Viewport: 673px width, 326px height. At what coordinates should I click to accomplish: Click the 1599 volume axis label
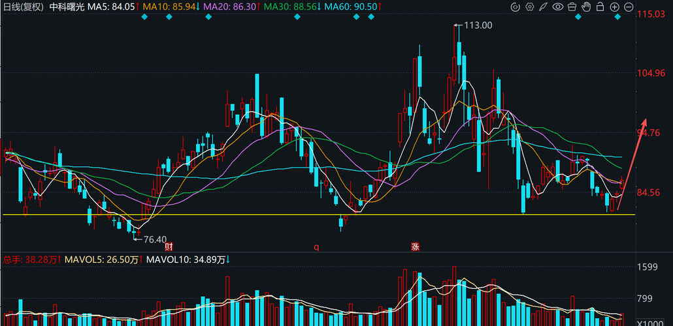click(646, 267)
